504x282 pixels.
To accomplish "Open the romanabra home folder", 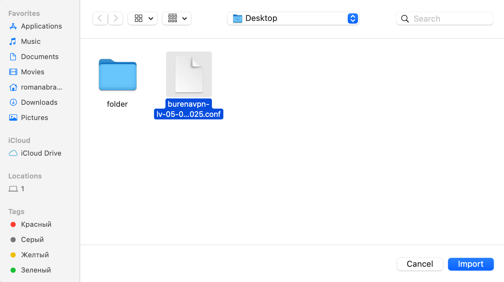I will pyautogui.click(x=41, y=87).
